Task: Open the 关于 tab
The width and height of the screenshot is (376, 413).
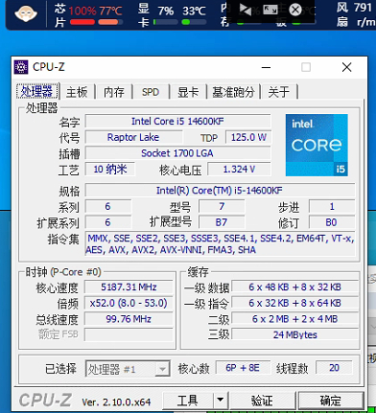Action: (279, 92)
